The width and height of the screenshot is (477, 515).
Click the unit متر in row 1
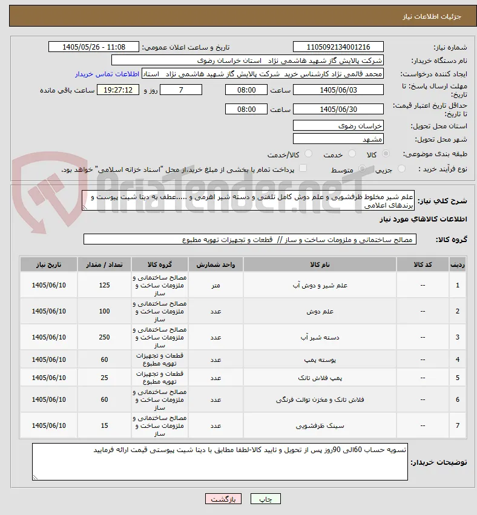click(x=215, y=286)
